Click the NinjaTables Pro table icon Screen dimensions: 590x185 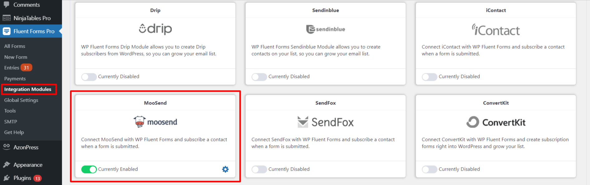pos(7,18)
